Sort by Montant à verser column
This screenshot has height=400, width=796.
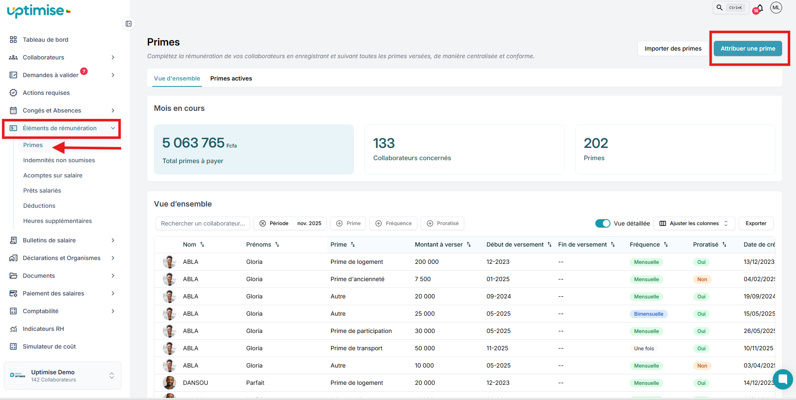(x=468, y=244)
